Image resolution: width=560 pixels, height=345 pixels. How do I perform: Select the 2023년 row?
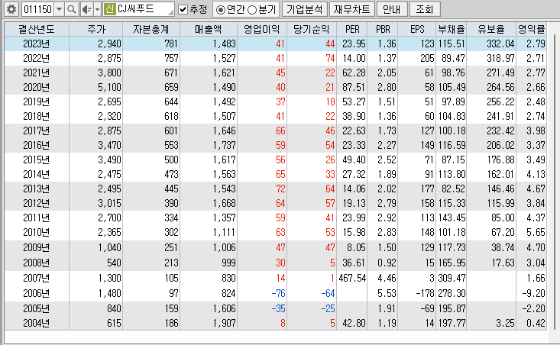(275, 44)
